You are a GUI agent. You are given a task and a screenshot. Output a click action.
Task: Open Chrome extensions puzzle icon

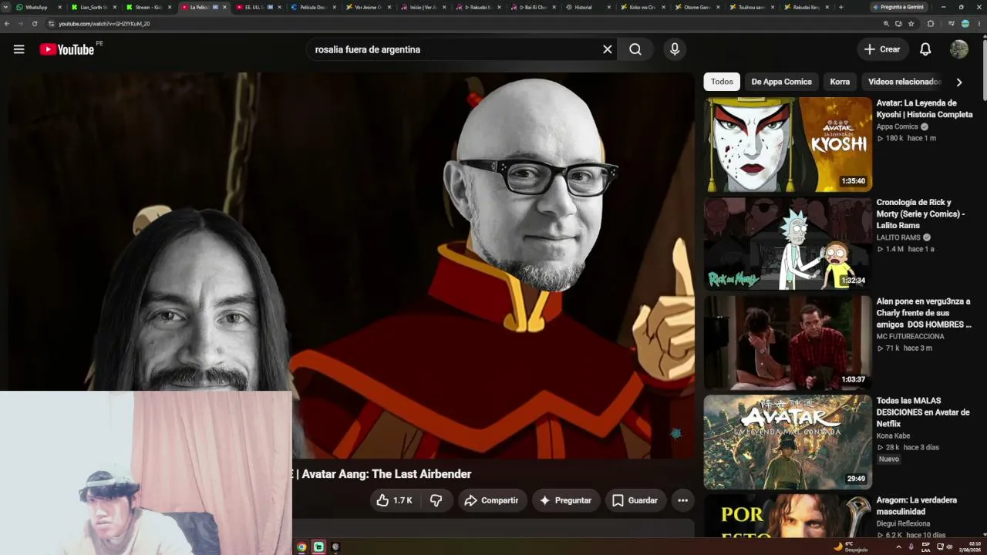click(930, 24)
